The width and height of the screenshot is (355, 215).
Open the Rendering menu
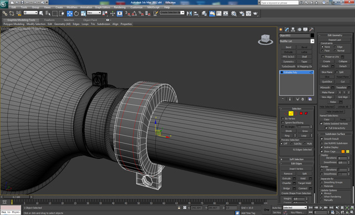pos(120,7)
